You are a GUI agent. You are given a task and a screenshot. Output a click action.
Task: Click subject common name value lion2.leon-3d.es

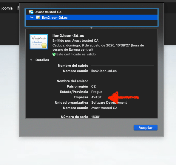104,71
